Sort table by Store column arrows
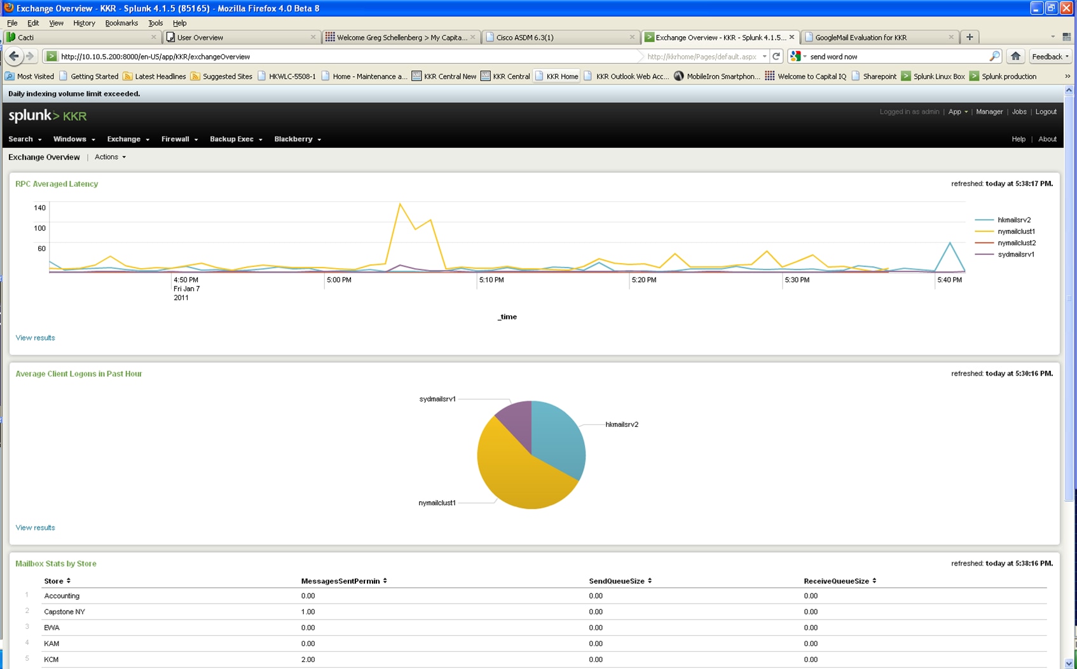Image resolution: width=1077 pixels, height=669 pixels. tap(69, 581)
